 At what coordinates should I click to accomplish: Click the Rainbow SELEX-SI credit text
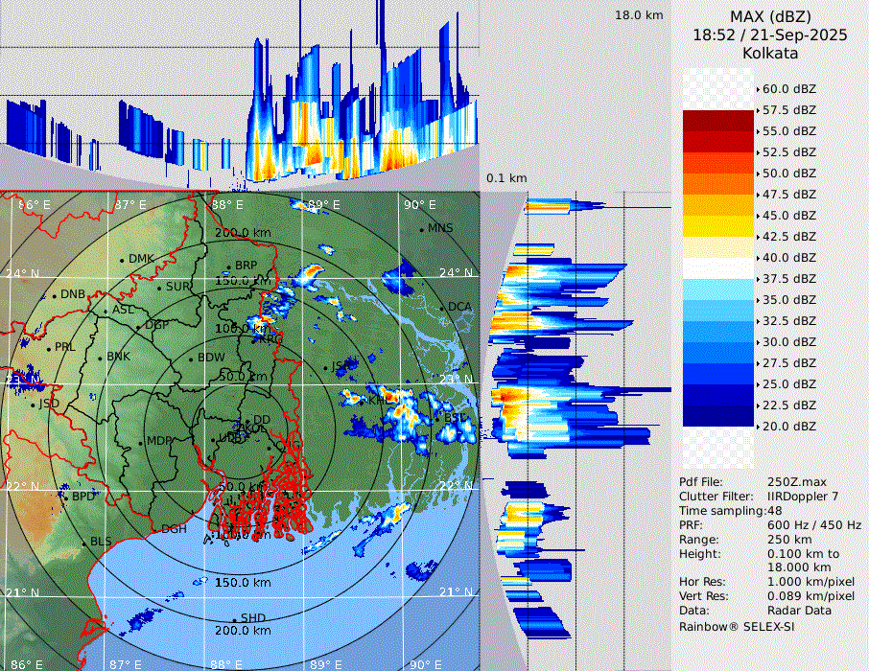737,626
